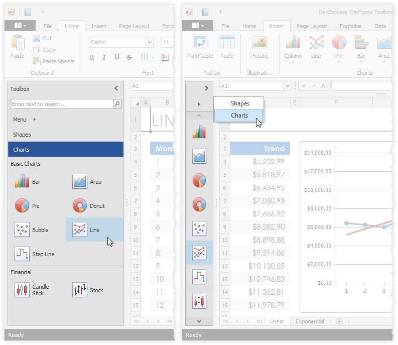Insert a Table from the ribbon
The image size is (398, 345).
pos(227,47)
